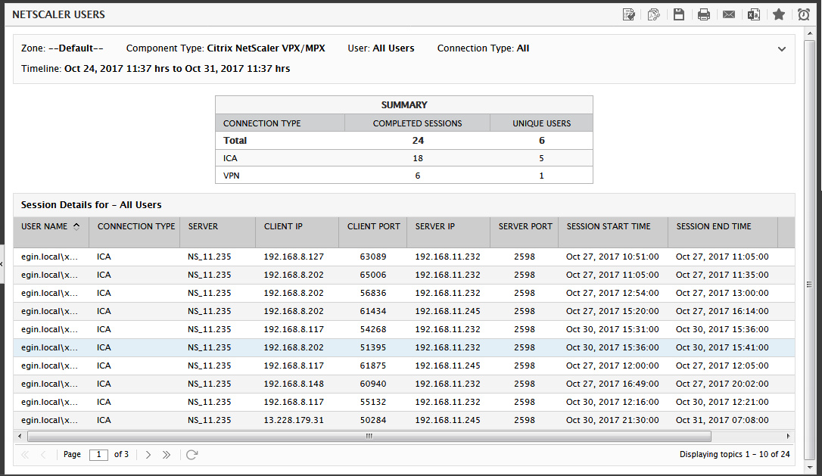Image resolution: width=822 pixels, height=476 pixels.
Task: Sort by Server column header
Action: tap(217, 232)
